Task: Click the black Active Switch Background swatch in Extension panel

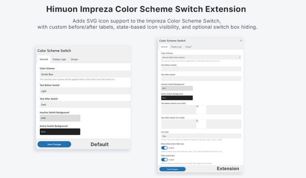Action: [x=177, y=98]
